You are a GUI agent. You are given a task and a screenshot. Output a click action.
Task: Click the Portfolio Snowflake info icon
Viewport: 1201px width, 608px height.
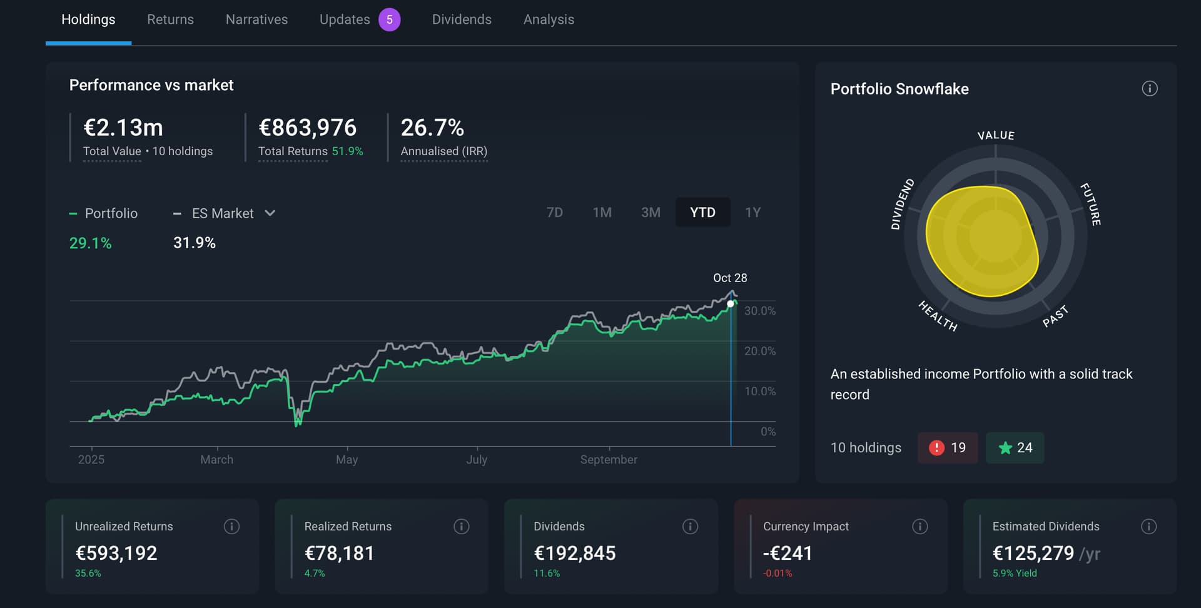(x=1149, y=89)
